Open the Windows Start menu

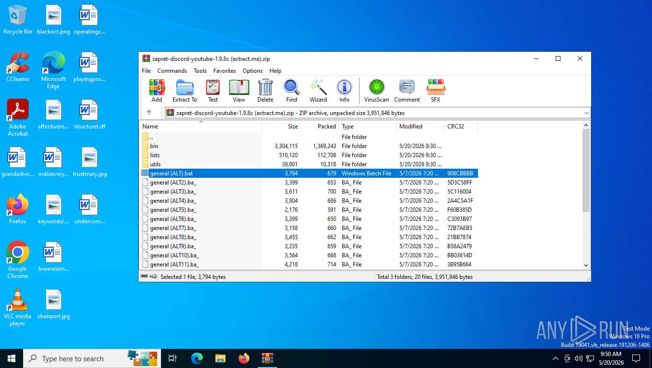tap(12, 358)
